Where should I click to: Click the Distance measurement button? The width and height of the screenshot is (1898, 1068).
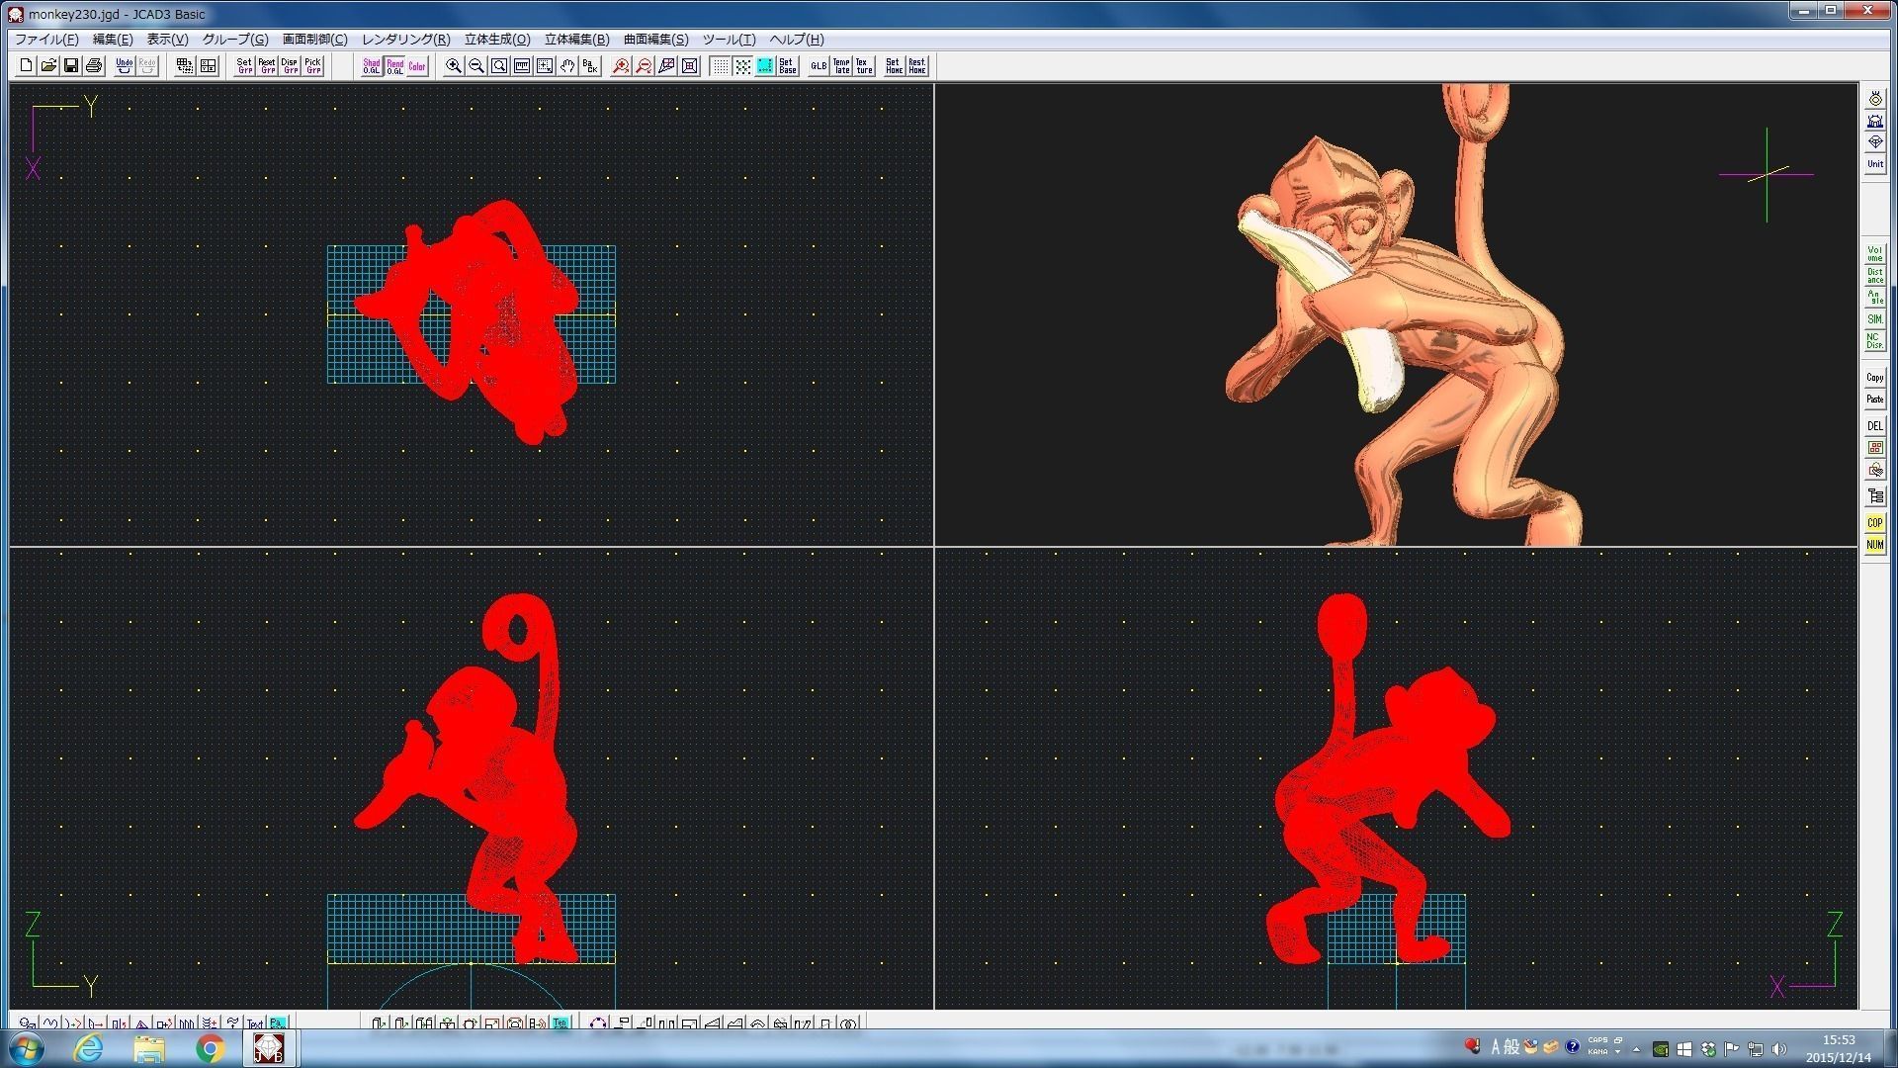point(1875,276)
